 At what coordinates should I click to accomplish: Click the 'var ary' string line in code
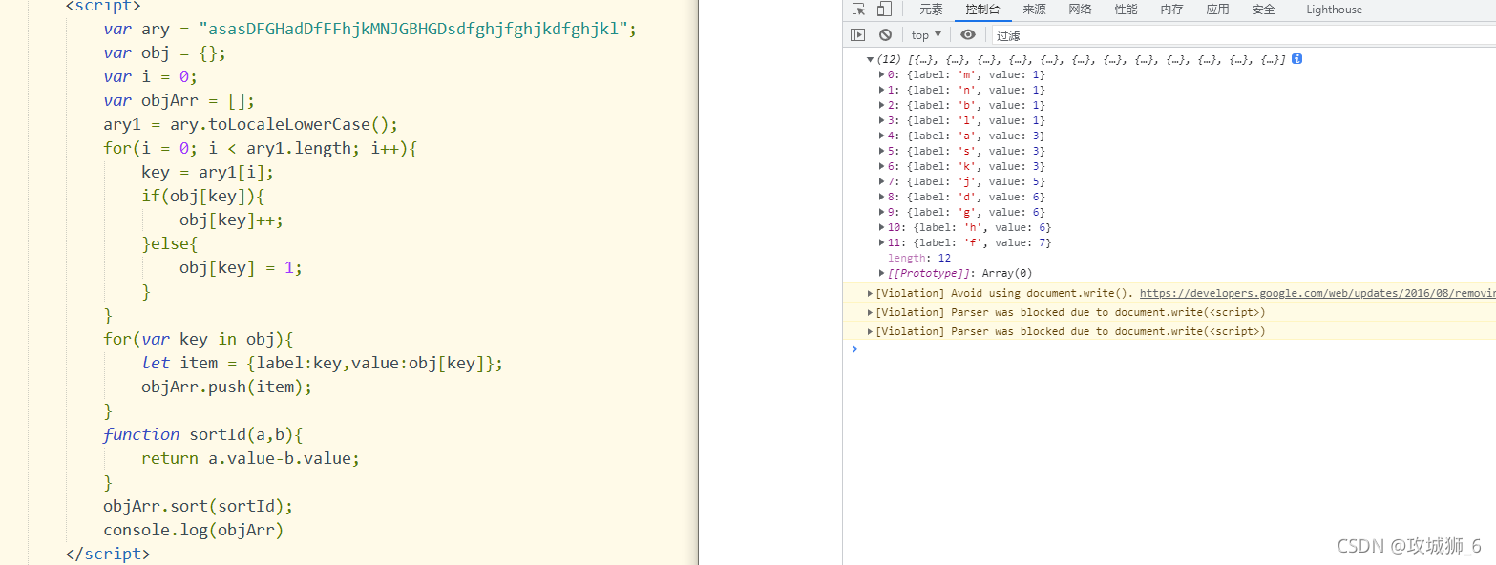[x=369, y=29]
